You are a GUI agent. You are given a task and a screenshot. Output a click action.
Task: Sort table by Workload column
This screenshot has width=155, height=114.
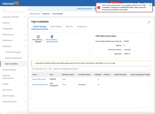(111, 75)
